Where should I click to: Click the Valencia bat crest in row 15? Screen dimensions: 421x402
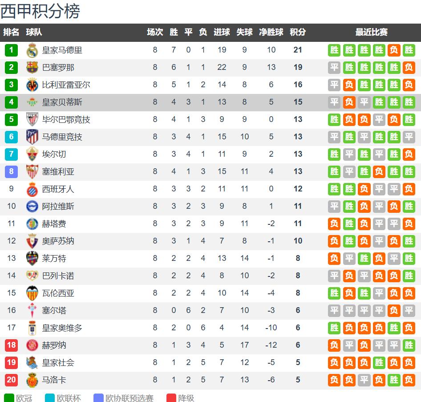point(32,293)
